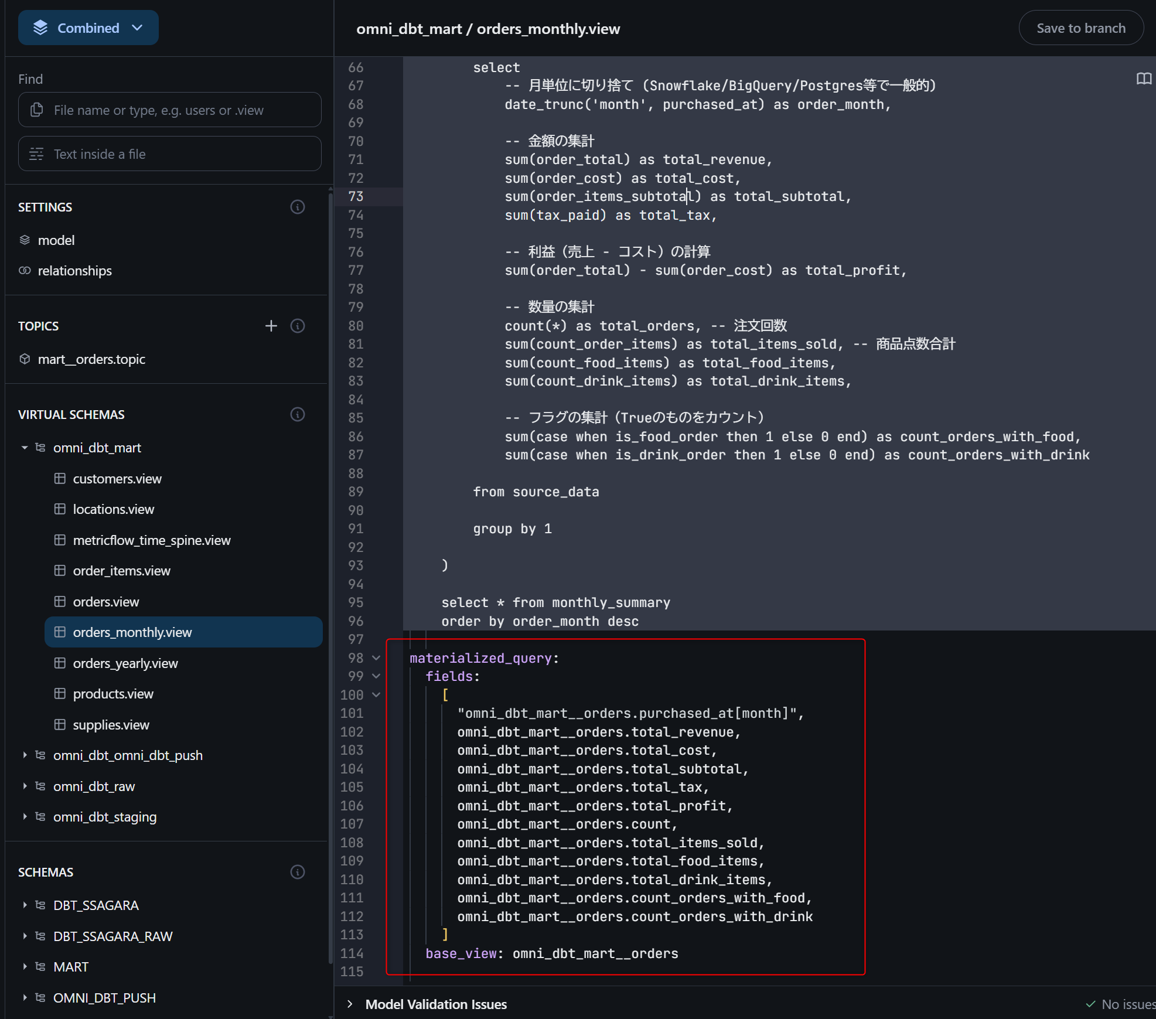
Task: Open the mart__orders.topic file
Action: (x=91, y=359)
